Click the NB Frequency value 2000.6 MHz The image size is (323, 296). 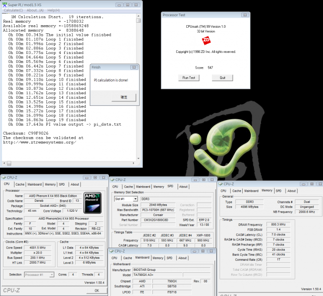coord(307,212)
